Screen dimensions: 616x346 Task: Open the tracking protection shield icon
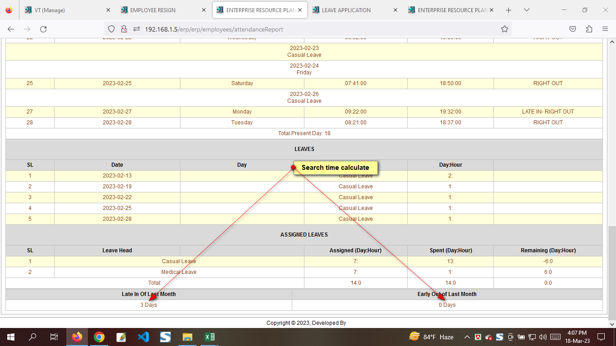click(111, 29)
